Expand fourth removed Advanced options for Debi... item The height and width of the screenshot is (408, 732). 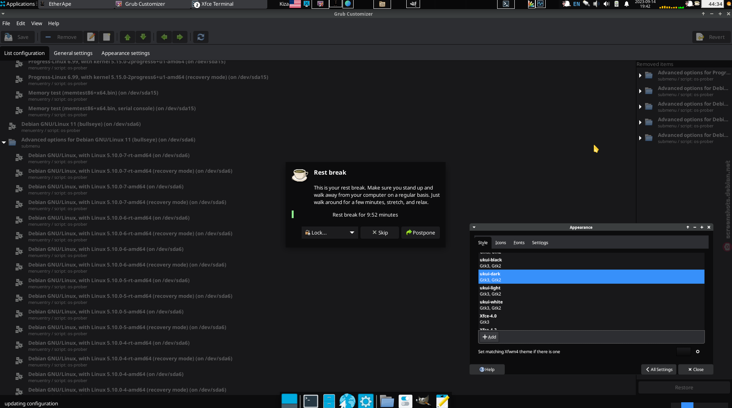640,138
